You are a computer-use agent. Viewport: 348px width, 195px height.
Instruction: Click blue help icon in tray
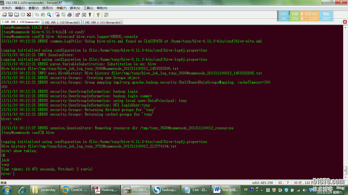point(252,189)
